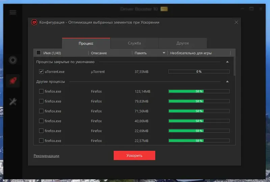
Task: Close the configuration dialog
Action: 236,22
